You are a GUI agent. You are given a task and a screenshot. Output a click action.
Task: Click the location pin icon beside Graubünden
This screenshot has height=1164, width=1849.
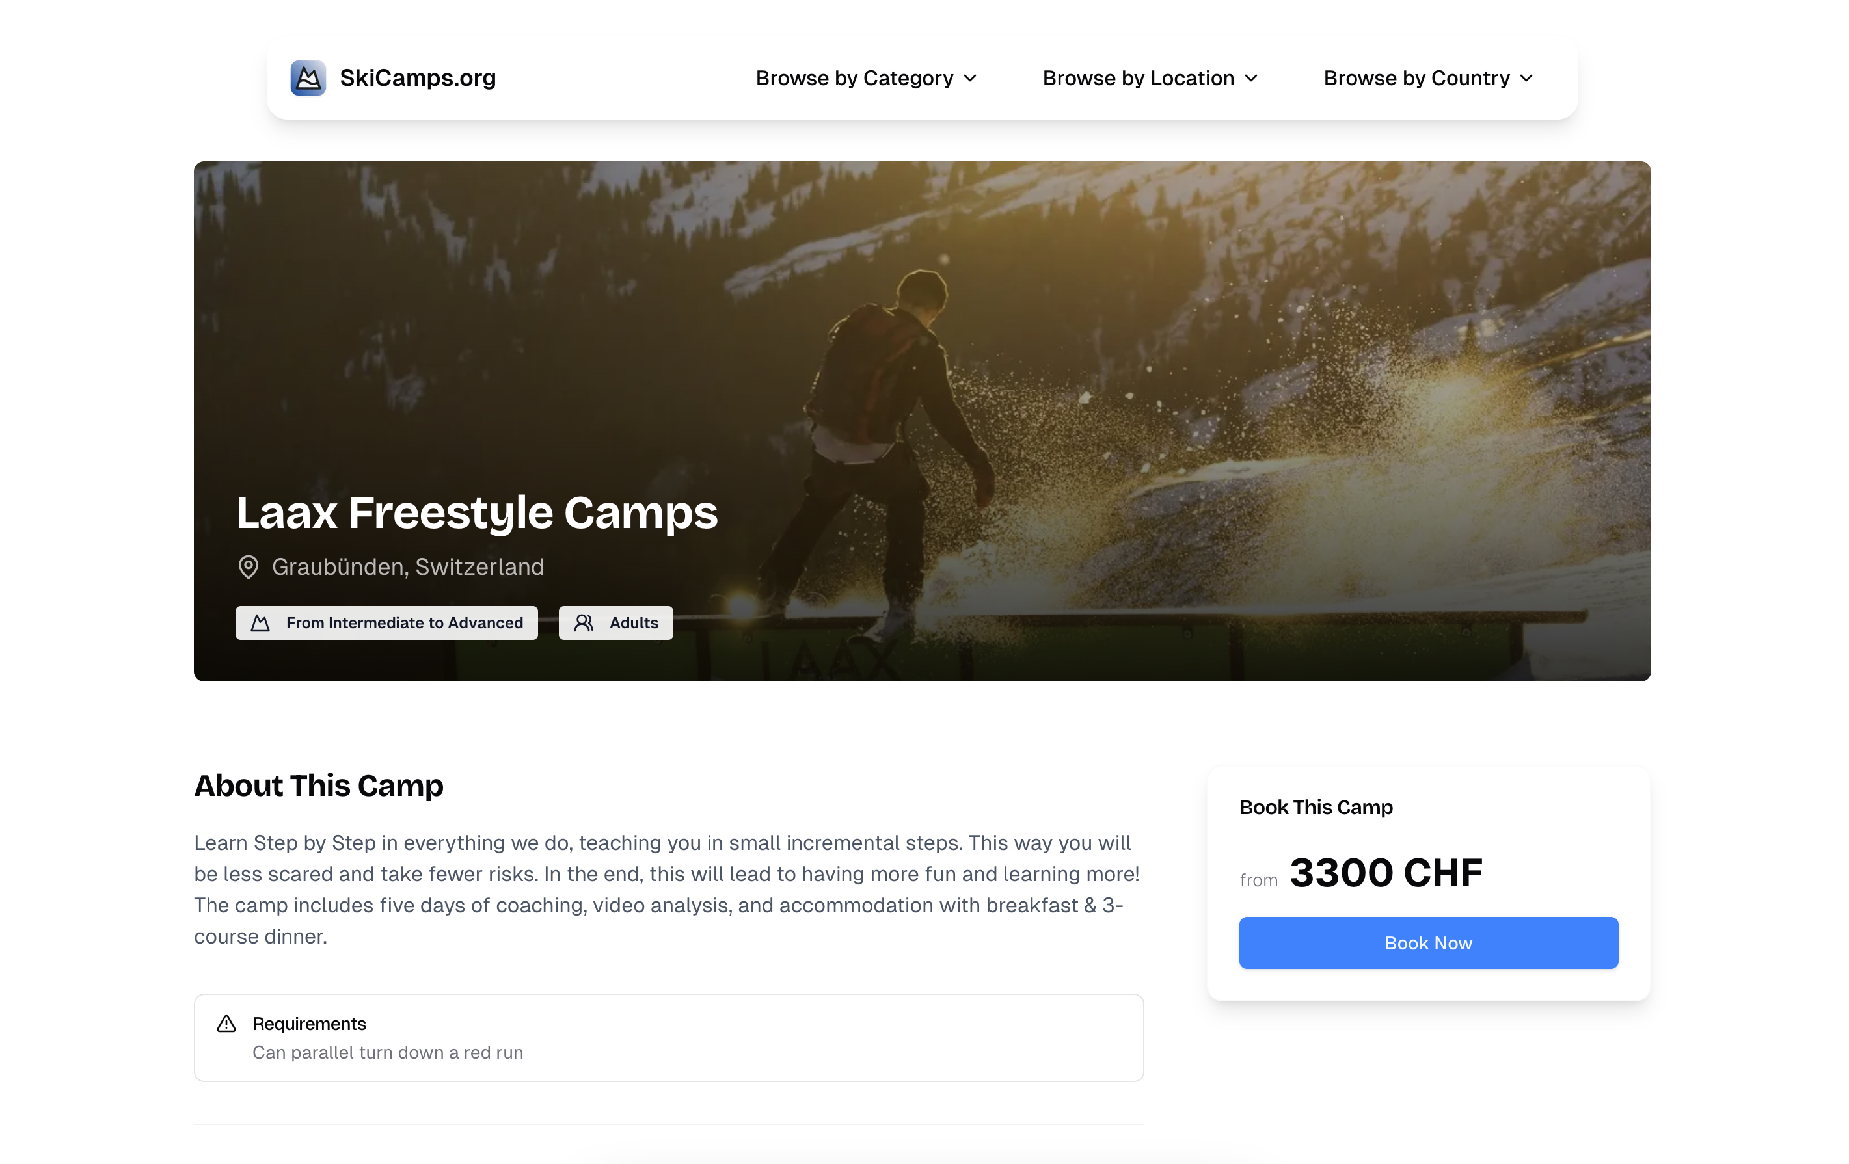pos(248,567)
